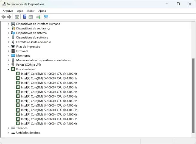
Task: Expand the Teclados node
Action: click(x=8, y=128)
